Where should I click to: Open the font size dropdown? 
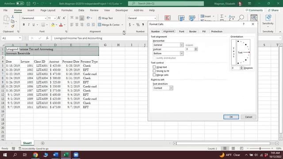(x=55, y=18)
